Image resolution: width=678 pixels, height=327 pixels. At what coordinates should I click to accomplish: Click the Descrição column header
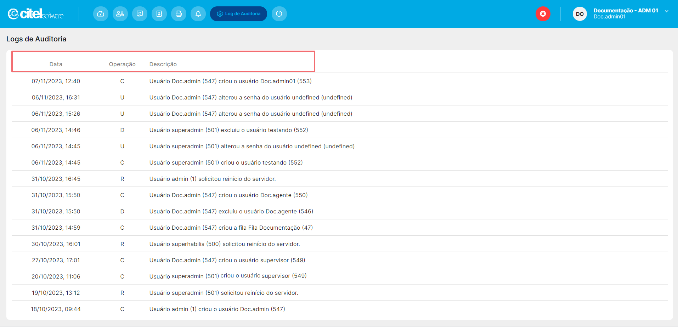[x=163, y=64]
